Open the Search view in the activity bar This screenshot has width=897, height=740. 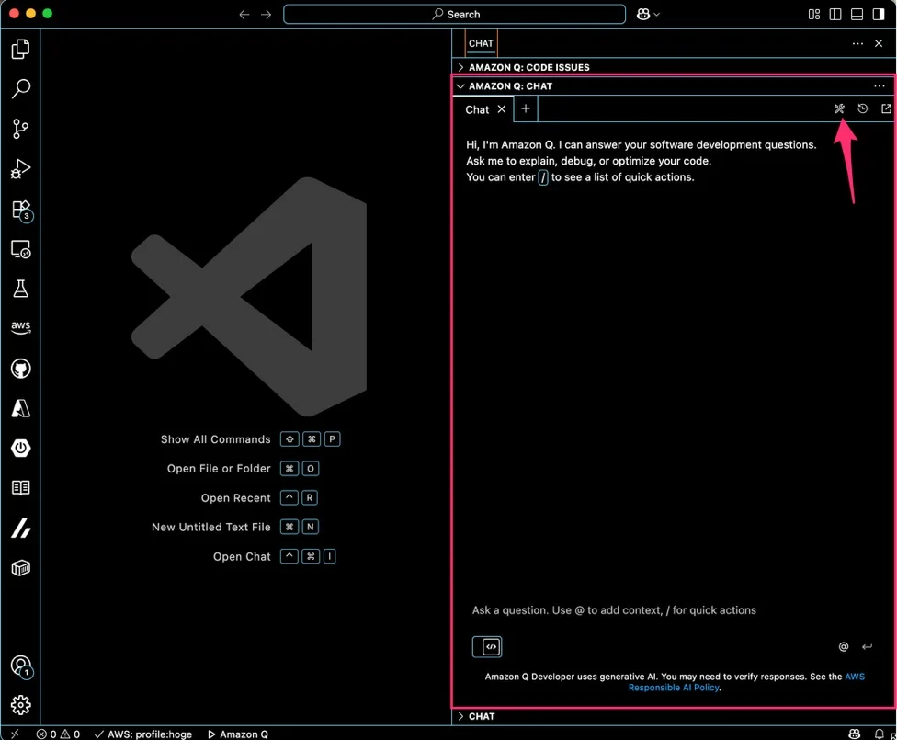(x=20, y=89)
